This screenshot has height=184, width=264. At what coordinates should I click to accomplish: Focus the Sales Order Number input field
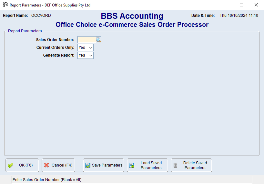(87, 40)
